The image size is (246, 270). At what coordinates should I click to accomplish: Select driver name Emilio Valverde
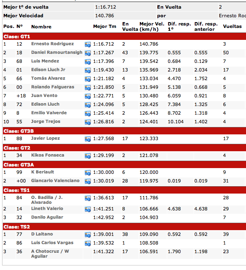pos(48,113)
